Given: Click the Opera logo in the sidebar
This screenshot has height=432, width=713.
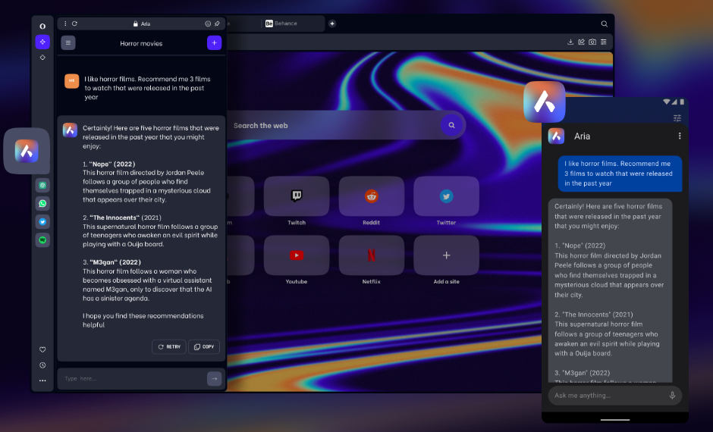Looking at the screenshot, I should coord(42,27).
